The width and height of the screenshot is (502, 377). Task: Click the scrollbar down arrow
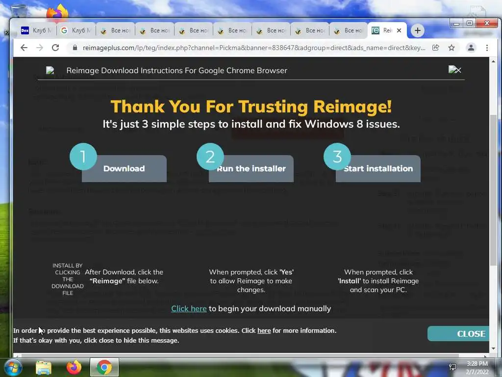point(493,349)
